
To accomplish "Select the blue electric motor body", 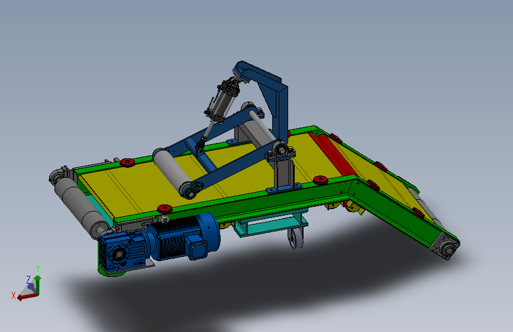I will [x=183, y=236].
